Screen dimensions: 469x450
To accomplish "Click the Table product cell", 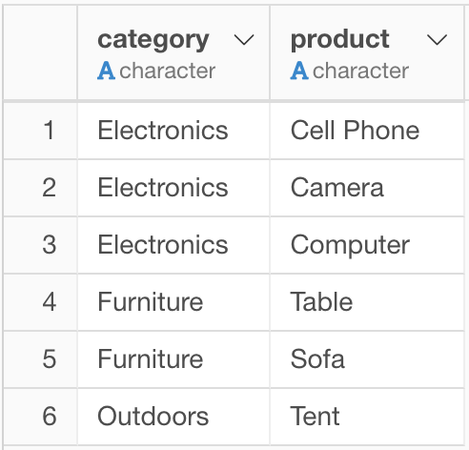I will (x=367, y=302).
